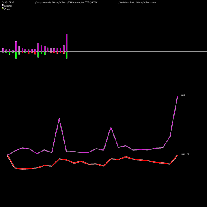Image resolution: width=207 pixels, height=207 pixels.
Task: Click the 'Price' legend label
Action: click(x=7, y=9)
